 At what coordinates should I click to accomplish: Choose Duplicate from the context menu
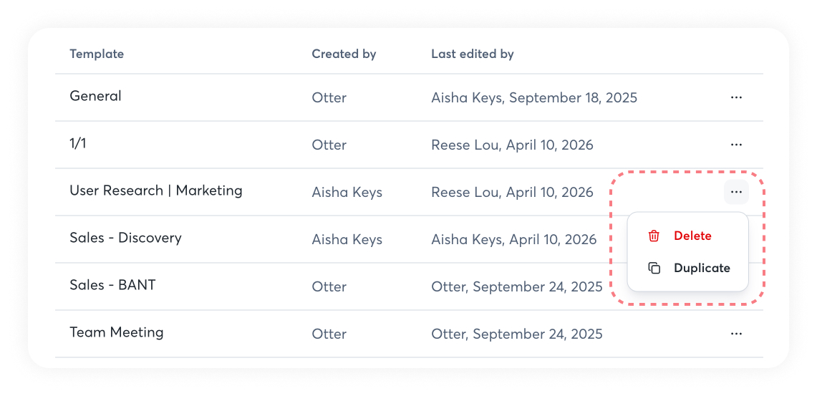(x=701, y=268)
